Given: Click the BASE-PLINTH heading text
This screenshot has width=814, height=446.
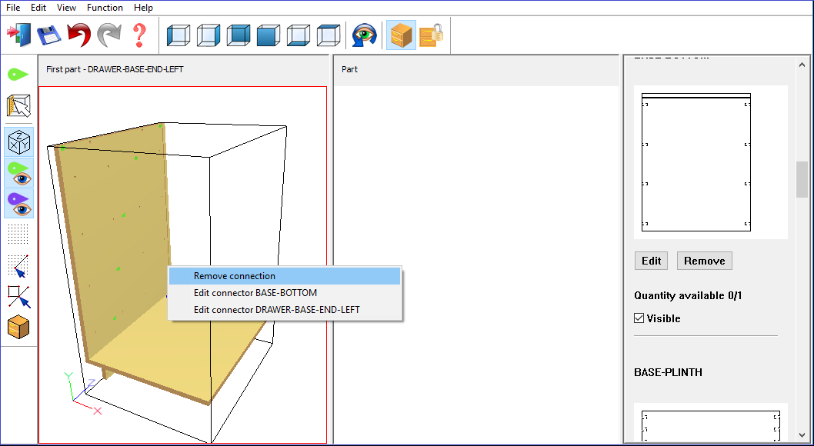Looking at the screenshot, I should tap(668, 372).
